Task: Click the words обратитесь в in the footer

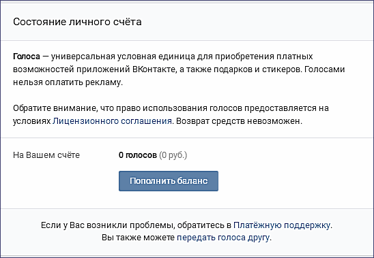Action: pos(204,225)
